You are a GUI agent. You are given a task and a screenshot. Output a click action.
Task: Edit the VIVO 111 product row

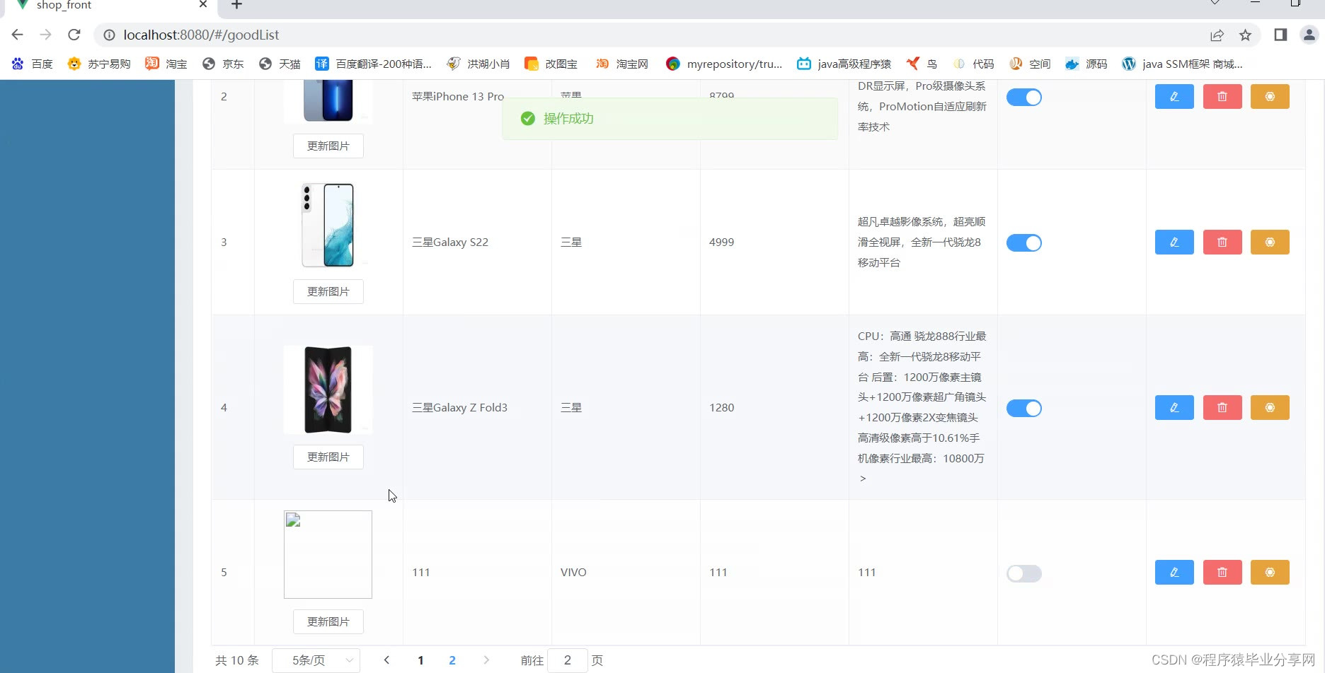click(1174, 572)
